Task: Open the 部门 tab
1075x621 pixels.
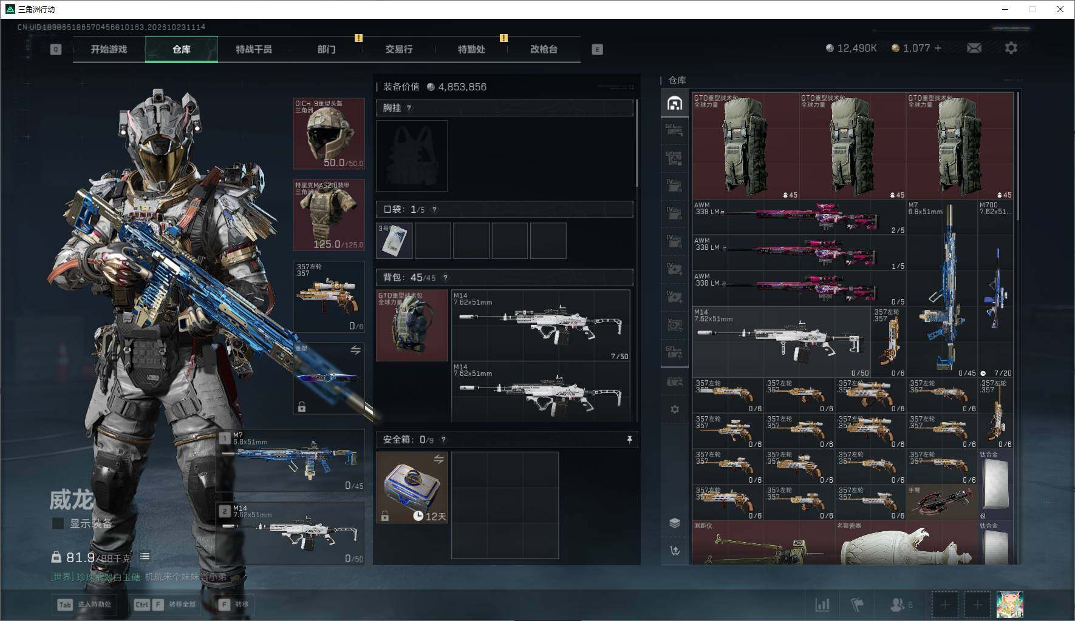Action: 326,49
